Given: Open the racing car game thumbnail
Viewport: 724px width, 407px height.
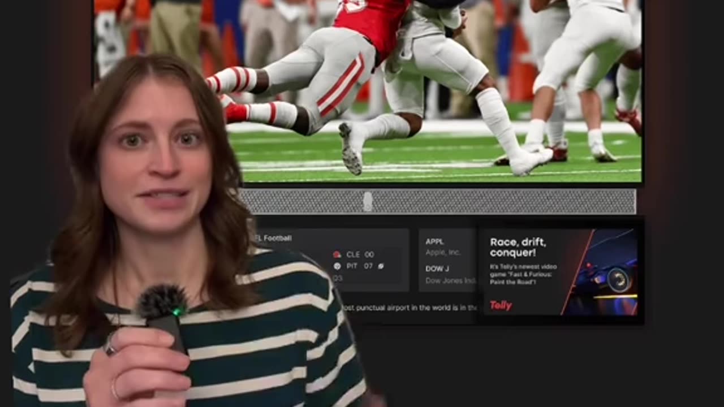Looking at the screenshot, I should (x=601, y=272).
